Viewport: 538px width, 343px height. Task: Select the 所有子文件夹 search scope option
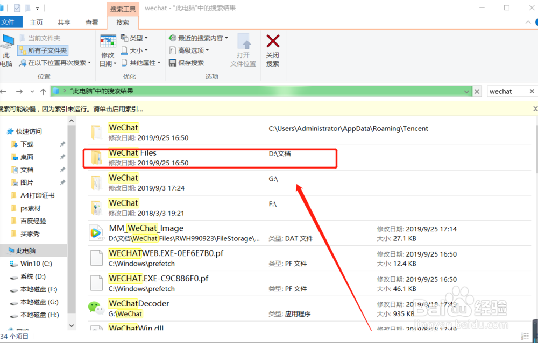(44, 49)
